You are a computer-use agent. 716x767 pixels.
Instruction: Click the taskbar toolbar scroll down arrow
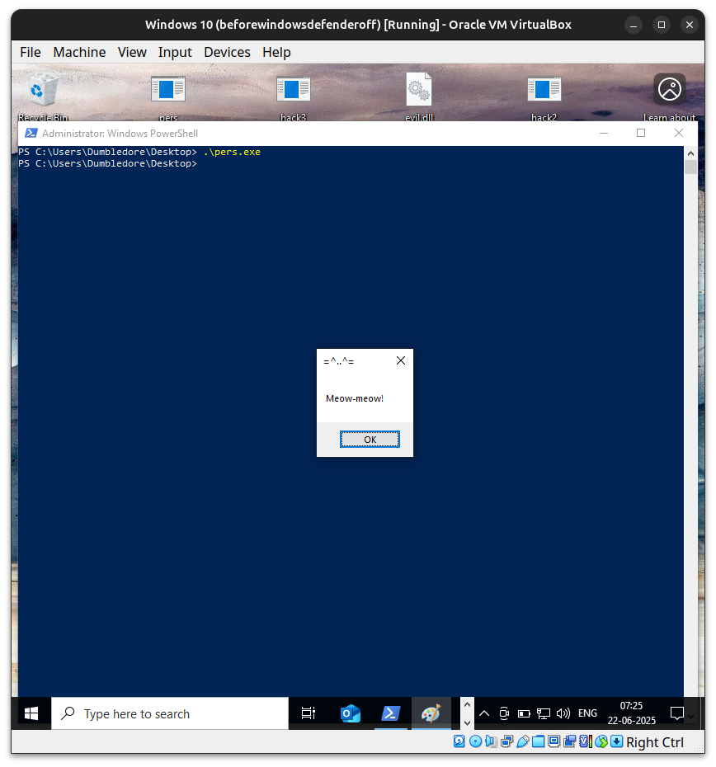point(467,722)
